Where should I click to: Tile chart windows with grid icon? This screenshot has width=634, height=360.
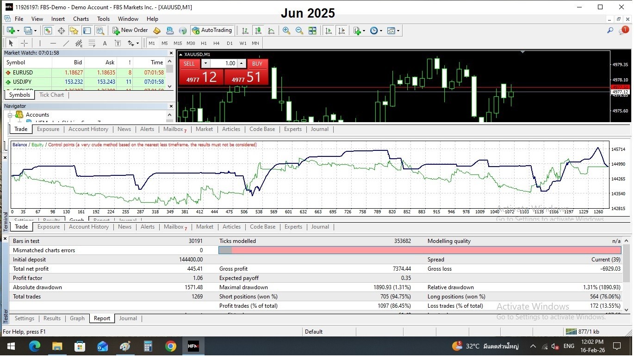(312, 31)
